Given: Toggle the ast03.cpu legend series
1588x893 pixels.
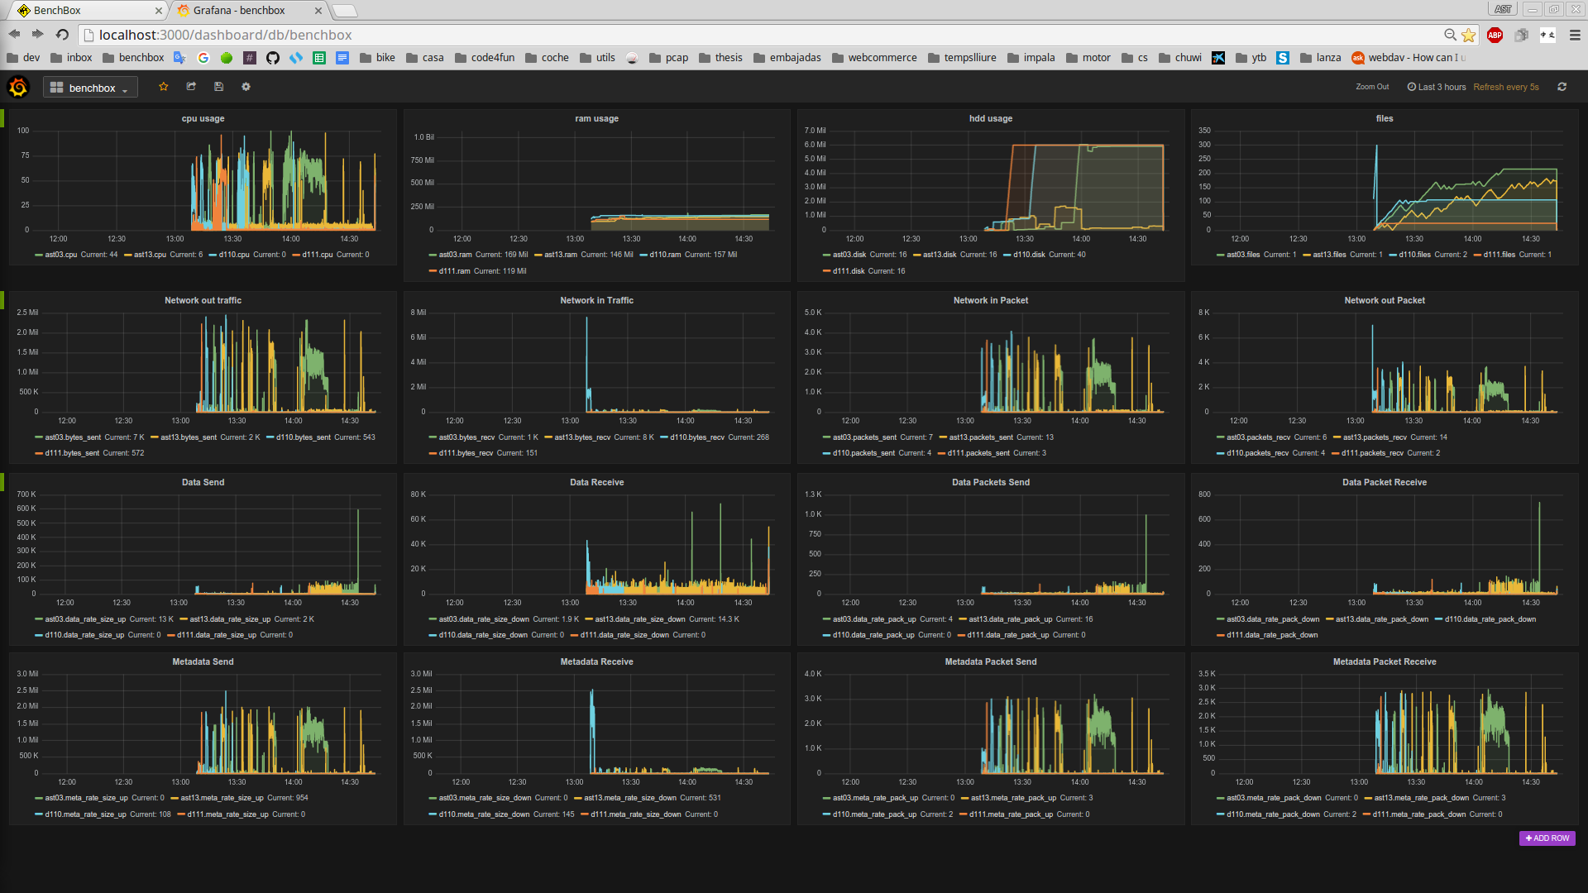Looking at the screenshot, I should [x=60, y=255].
